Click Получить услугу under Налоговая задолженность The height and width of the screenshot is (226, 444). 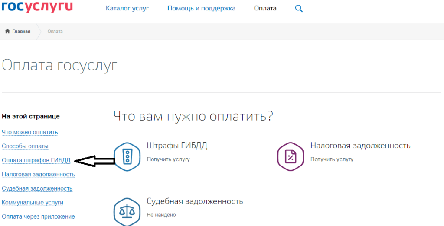point(332,159)
